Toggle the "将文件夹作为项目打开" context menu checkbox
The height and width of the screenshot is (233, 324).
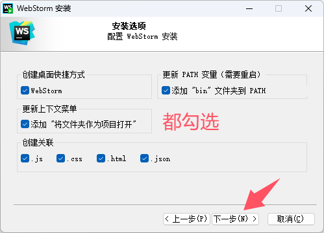tap(25, 124)
